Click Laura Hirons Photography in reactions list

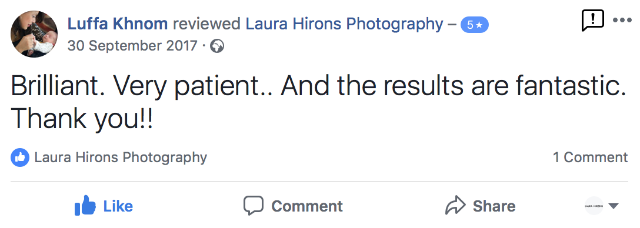(121, 157)
